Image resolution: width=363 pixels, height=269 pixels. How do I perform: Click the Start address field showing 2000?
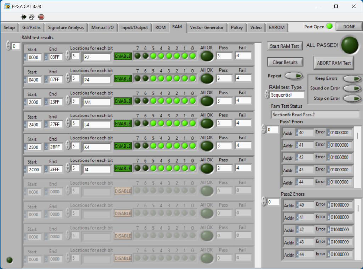pos(34,102)
